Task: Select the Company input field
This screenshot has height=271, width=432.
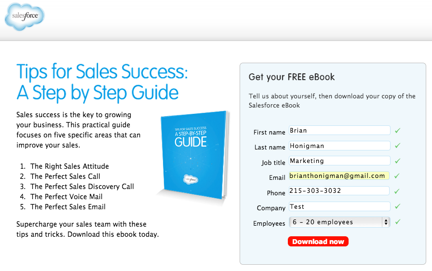Action: pos(339,206)
